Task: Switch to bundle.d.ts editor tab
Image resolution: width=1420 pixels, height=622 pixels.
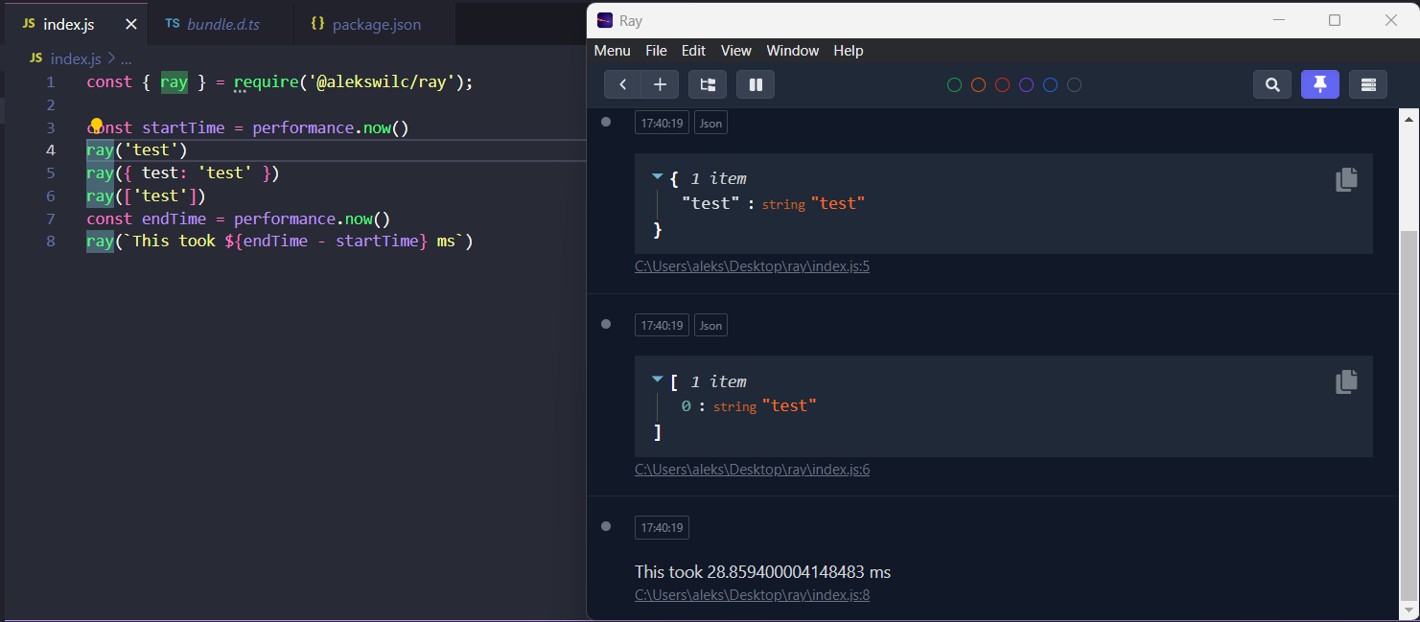Action: [x=222, y=24]
